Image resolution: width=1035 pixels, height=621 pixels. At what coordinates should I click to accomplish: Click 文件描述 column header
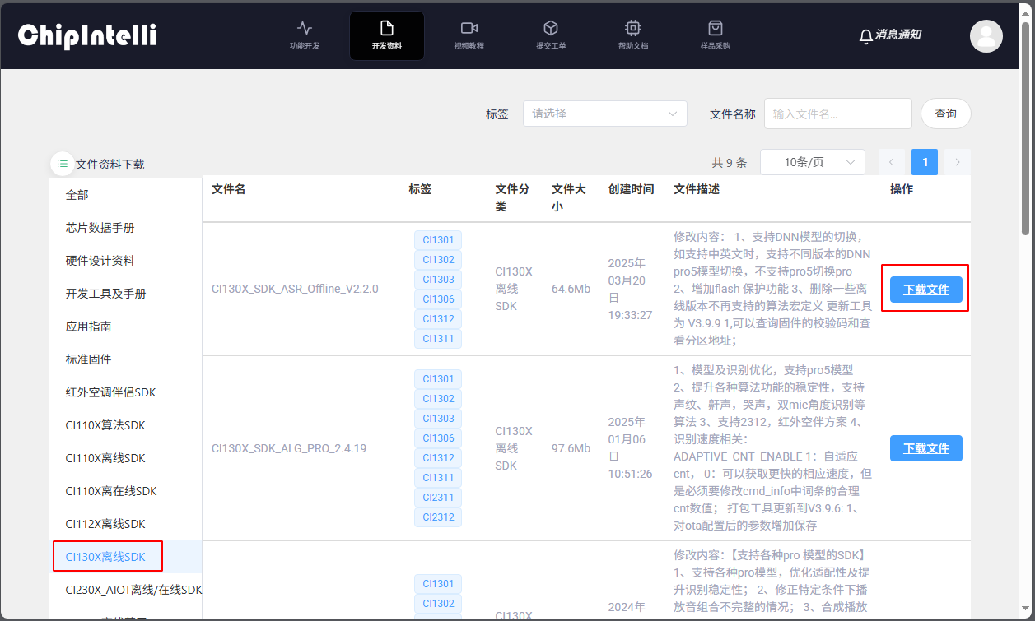pos(696,189)
